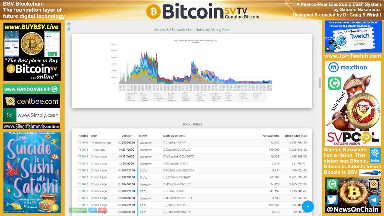This screenshot has width=384, height=216.
Task: Click the orange Bitcoin logo in header
Action: click(154, 11)
